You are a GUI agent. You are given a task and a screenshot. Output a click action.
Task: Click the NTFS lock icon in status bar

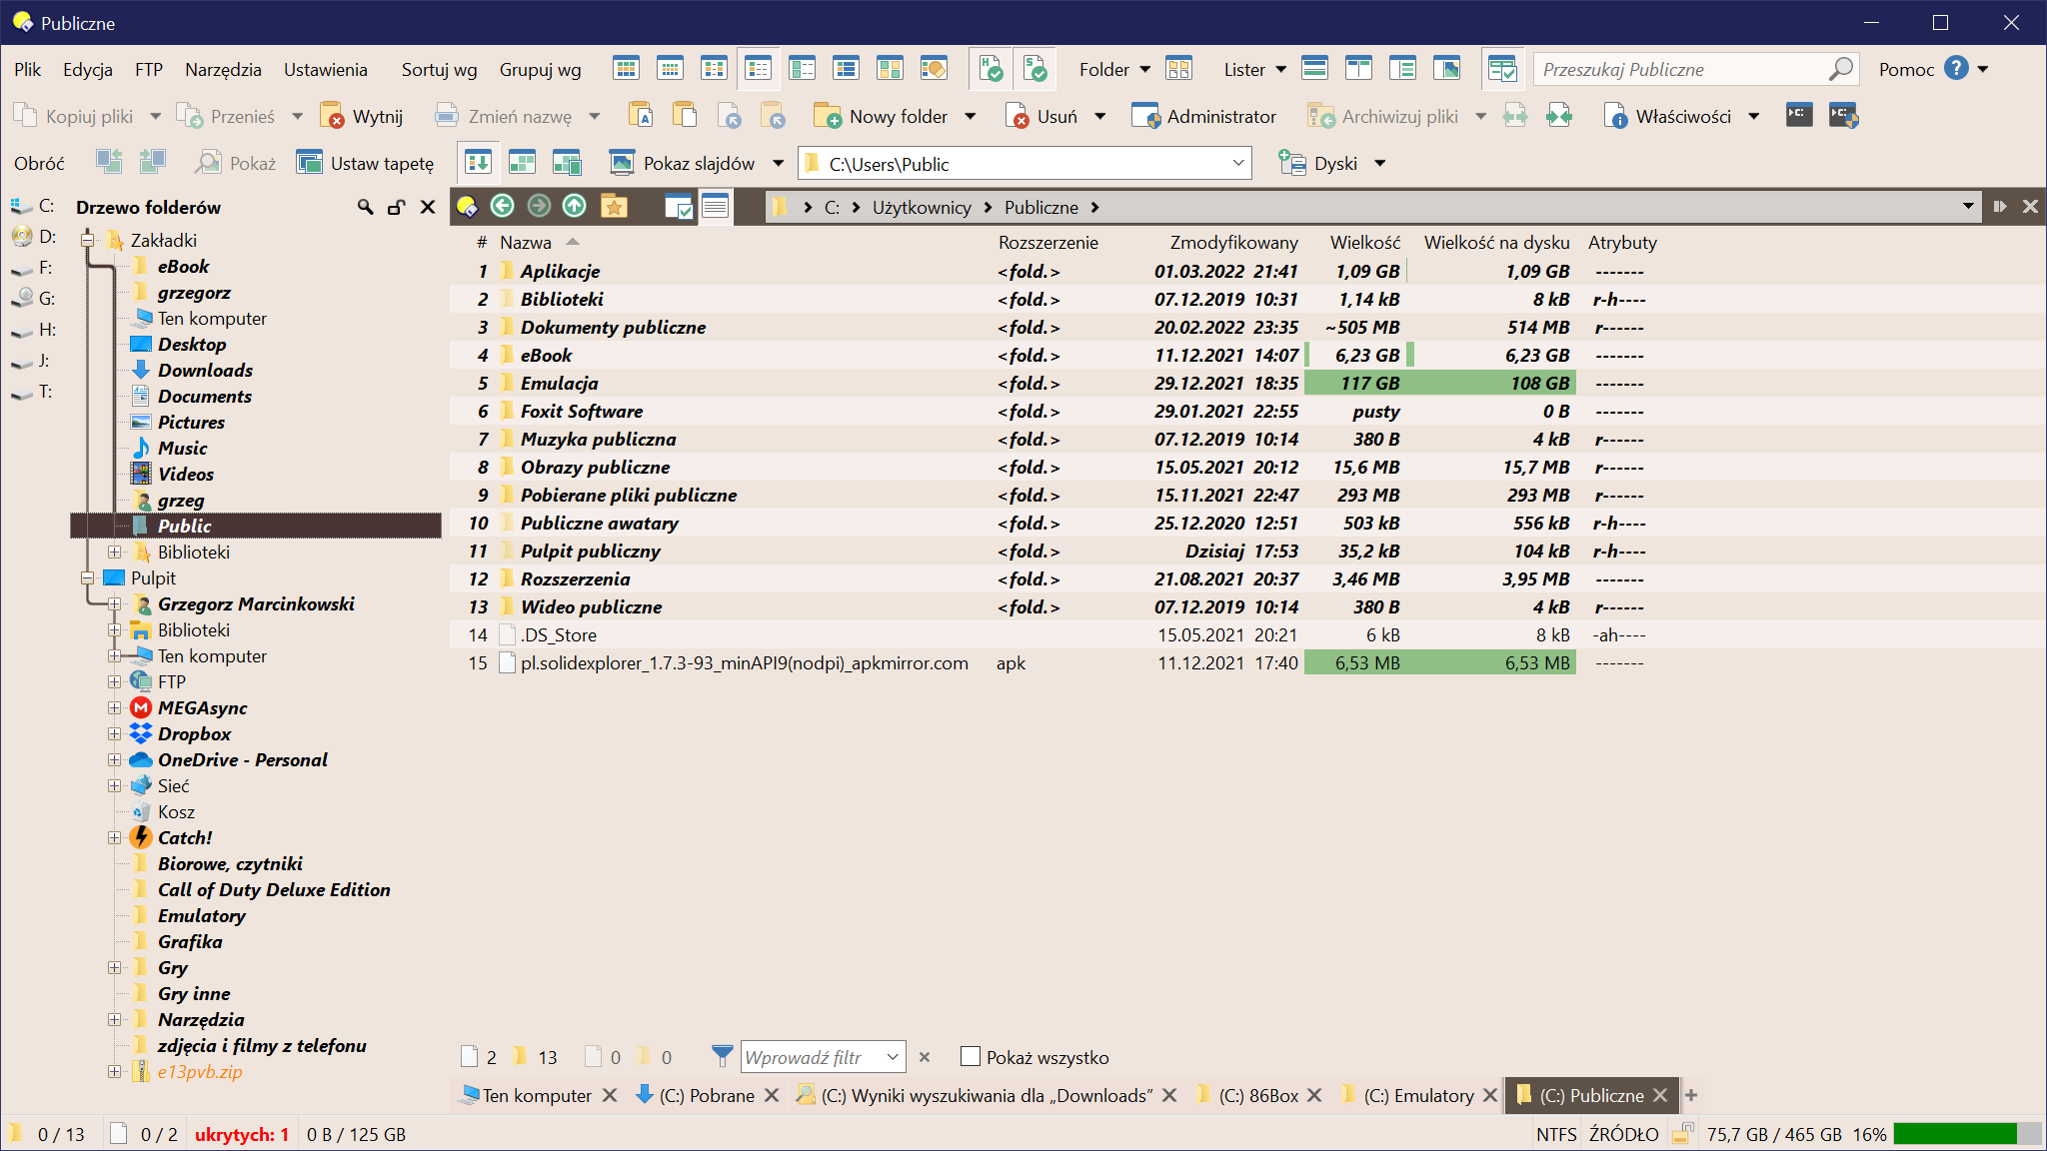tap(1683, 1133)
